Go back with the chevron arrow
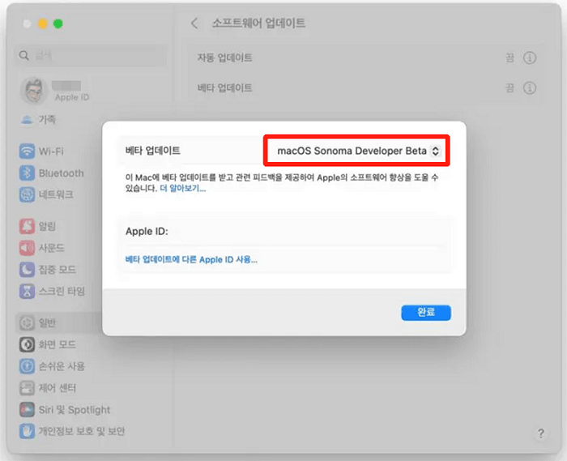567x461 pixels. [194, 23]
